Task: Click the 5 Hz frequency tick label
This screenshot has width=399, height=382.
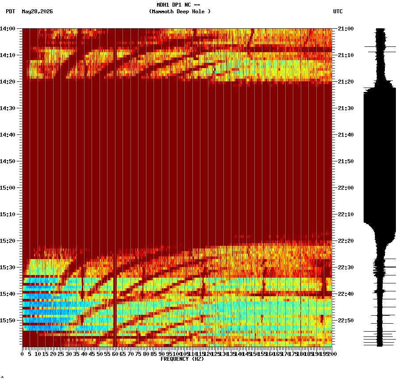Action: tap(30, 354)
